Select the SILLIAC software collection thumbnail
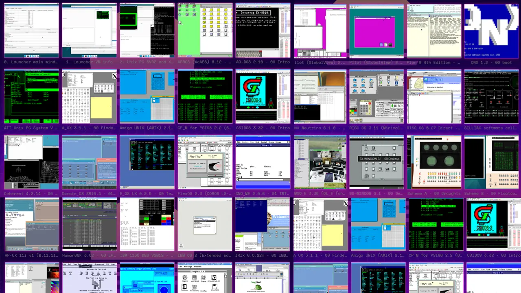The image size is (521, 293). pos(491,96)
